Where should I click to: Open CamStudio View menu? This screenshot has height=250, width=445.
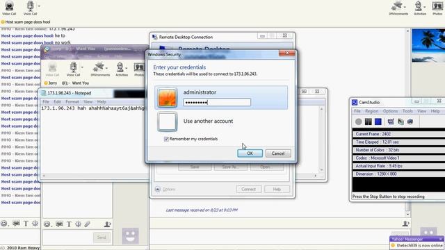click(x=422, y=111)
